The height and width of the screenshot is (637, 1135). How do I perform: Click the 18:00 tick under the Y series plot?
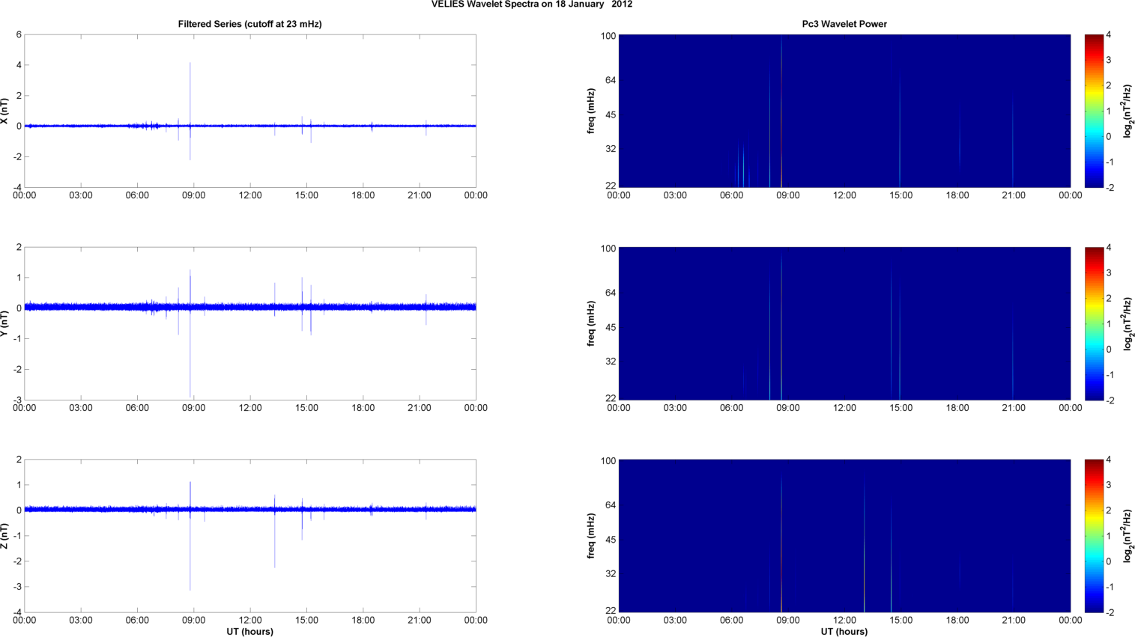pos(363,408)
